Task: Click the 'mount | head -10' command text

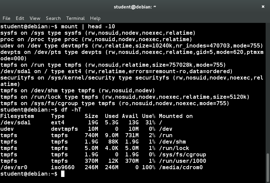Action: (x=88, y=27)
